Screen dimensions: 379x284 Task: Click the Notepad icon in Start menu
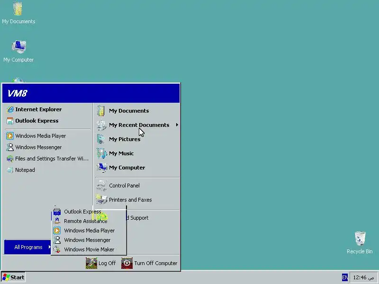point(10,170)
